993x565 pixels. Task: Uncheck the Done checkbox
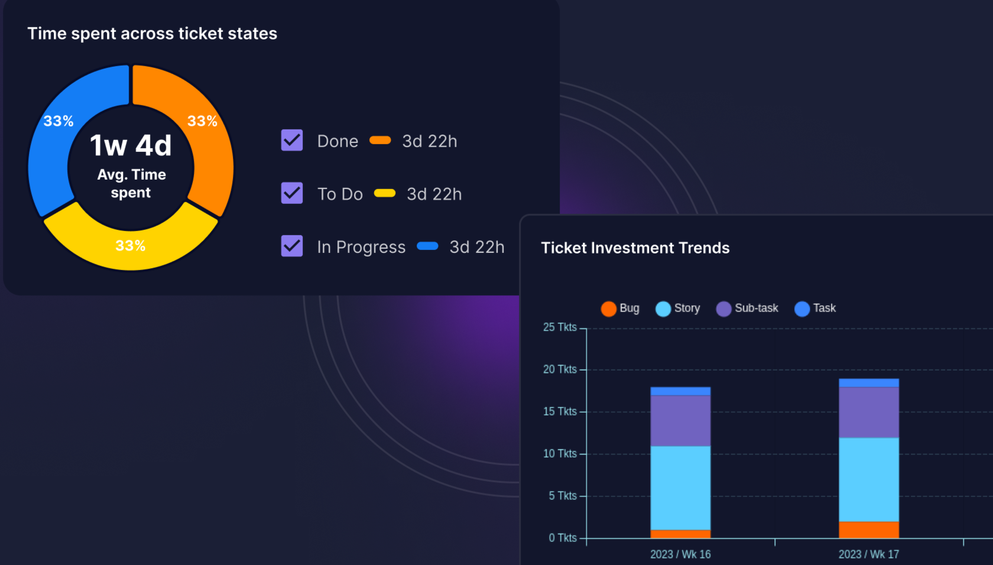click(x=292, y=141)
